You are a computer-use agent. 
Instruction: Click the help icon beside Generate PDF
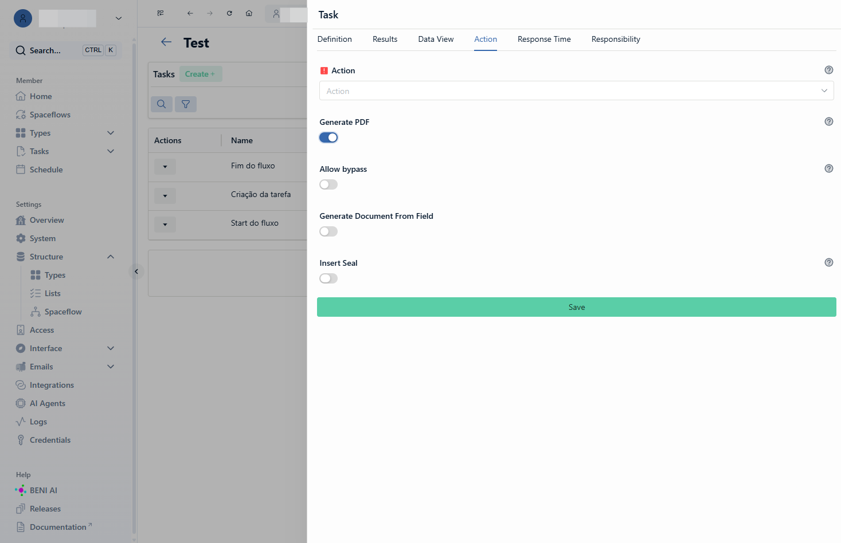(x=829, y=121)
